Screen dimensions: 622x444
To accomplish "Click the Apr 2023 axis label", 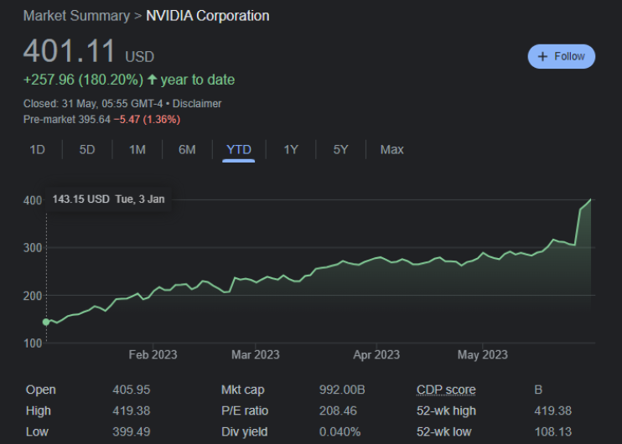I will [x=376, y=354].
